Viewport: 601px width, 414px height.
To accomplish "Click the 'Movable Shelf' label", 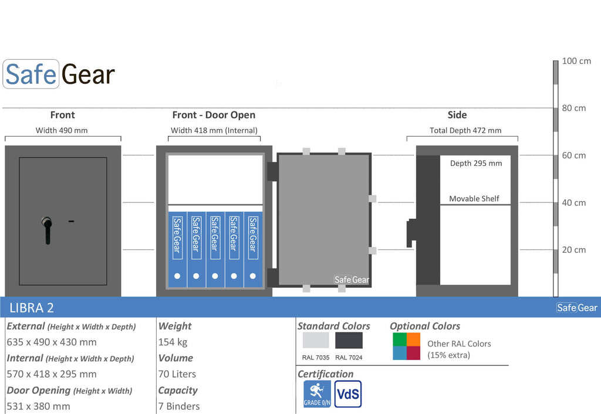I will (x=474, y=198).
